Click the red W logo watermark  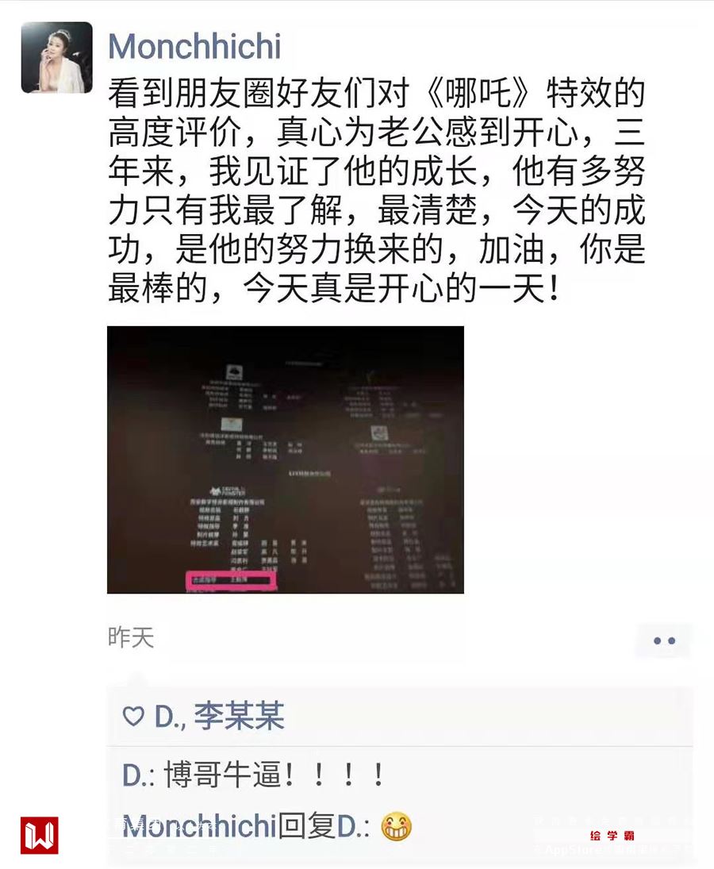tap(40, 835)
